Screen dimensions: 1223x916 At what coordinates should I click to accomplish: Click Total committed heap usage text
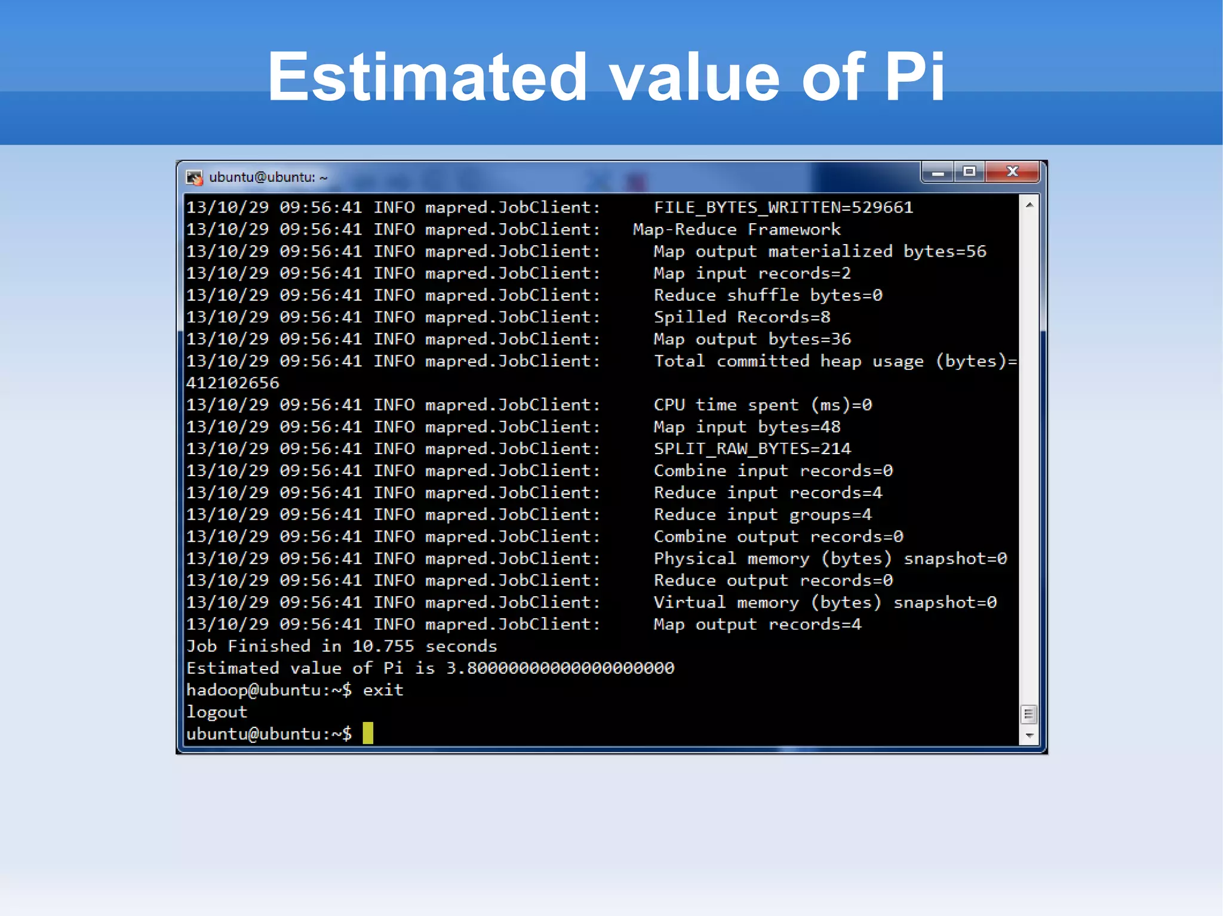pos(835,361)
